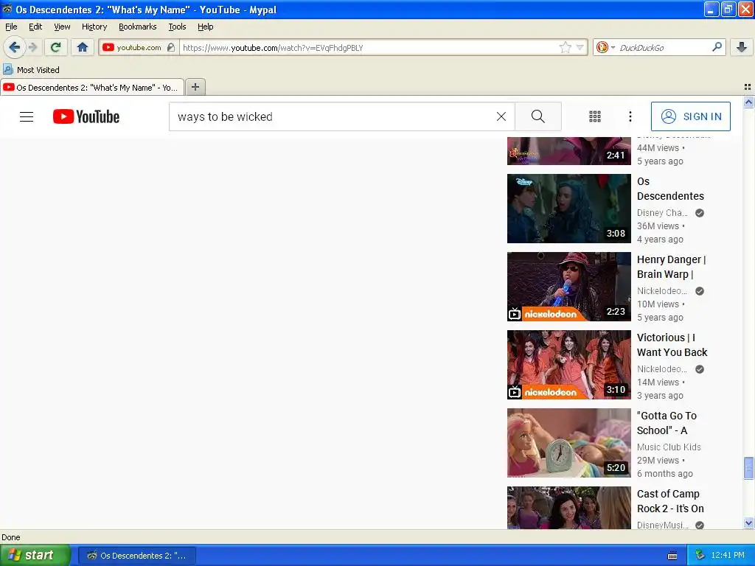Open the Tools menu
The height and width of the screenshot is (566, 755).
point(177,27)
